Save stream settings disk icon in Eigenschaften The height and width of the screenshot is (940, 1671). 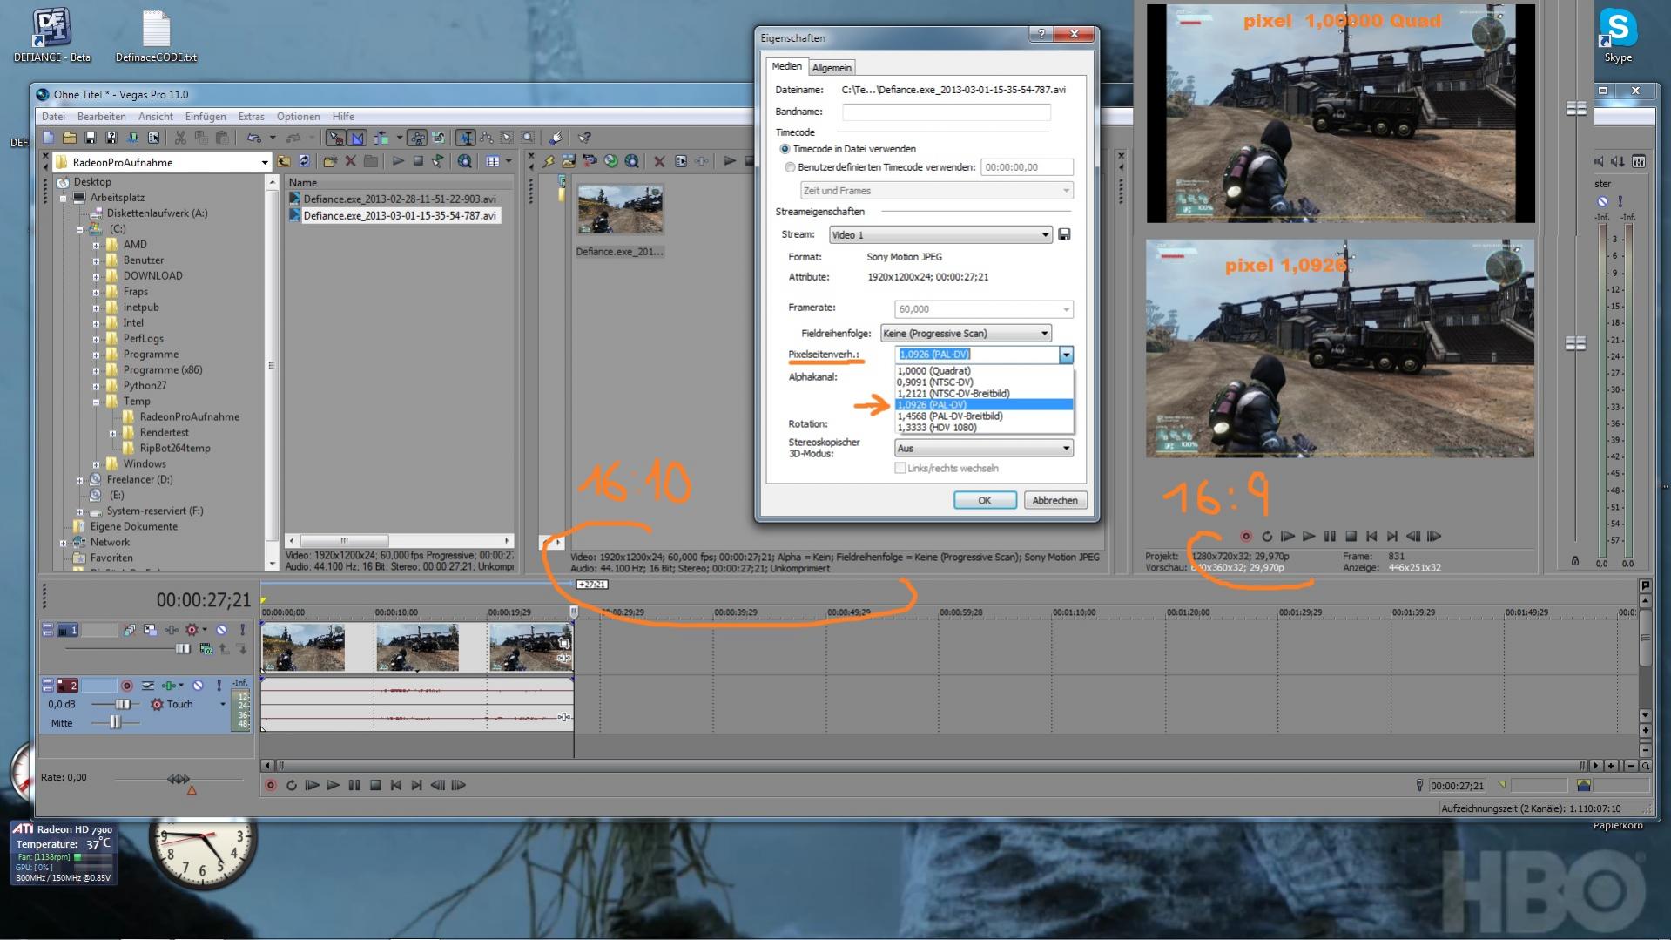[1064, 234]
